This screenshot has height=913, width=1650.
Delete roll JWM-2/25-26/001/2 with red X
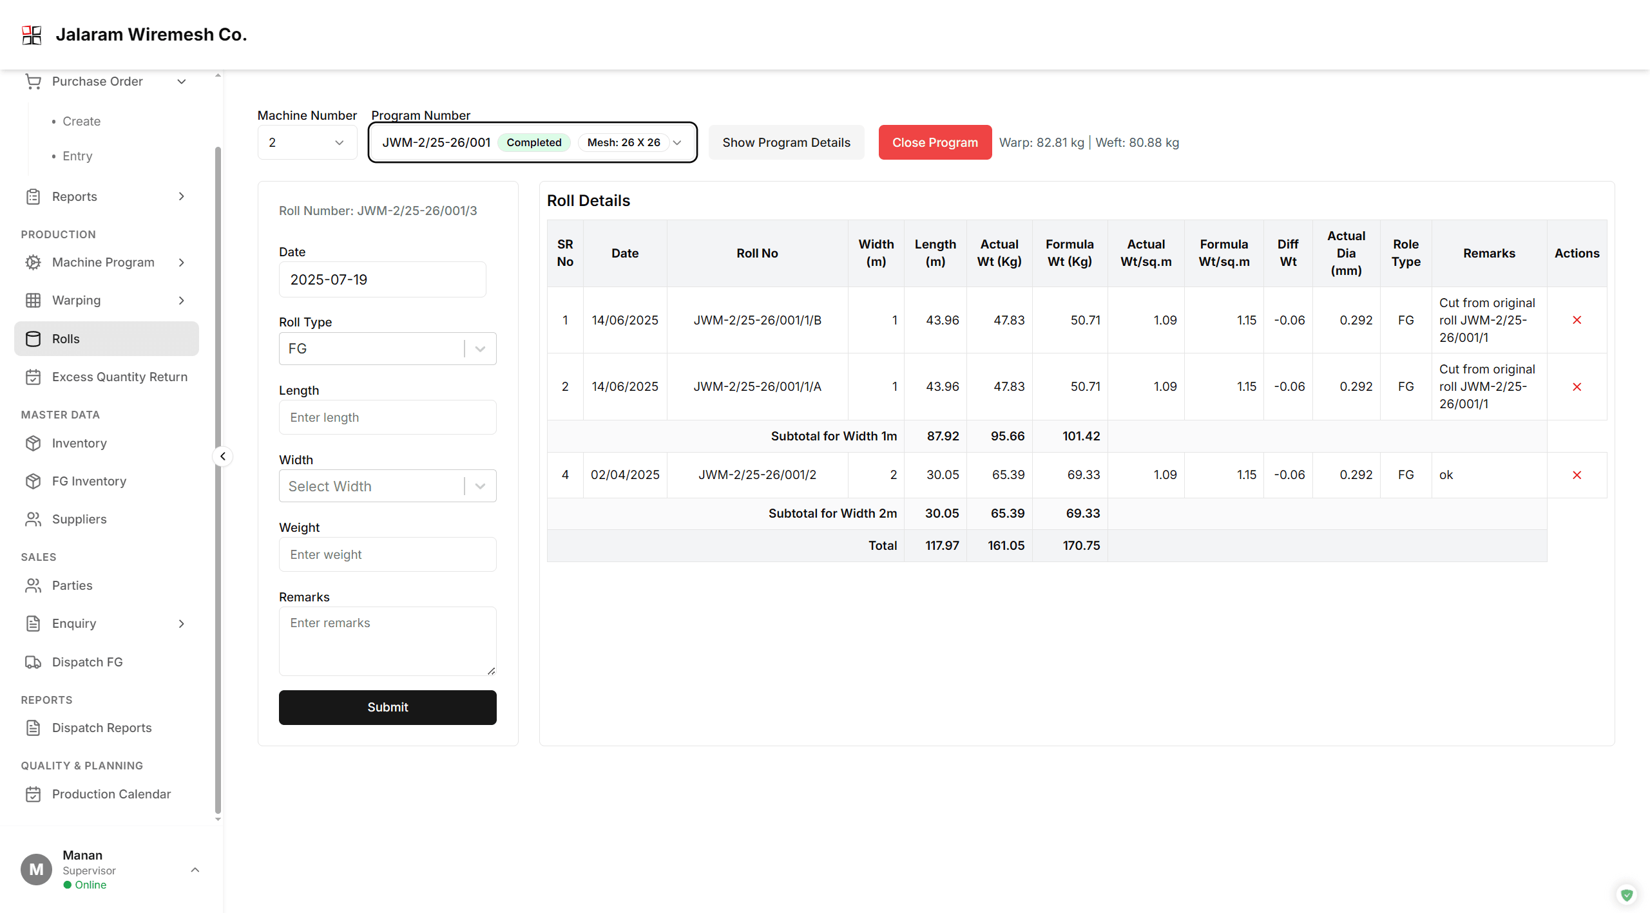[x=1578, y=475]
